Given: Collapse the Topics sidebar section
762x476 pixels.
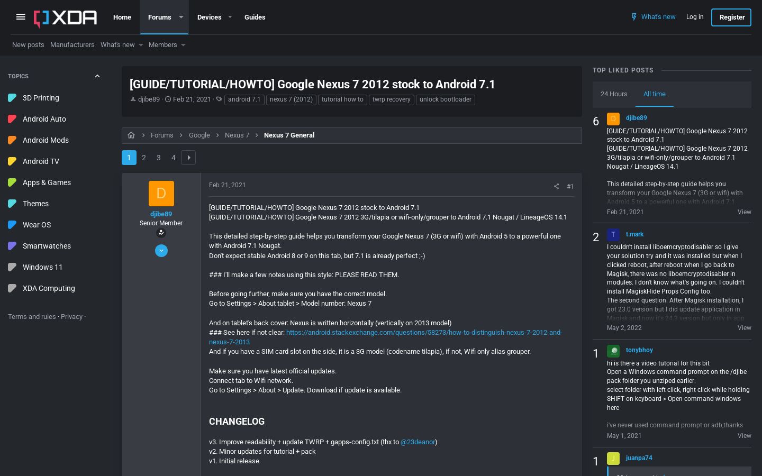Looking at the screenshot, I should coord(97,76).
